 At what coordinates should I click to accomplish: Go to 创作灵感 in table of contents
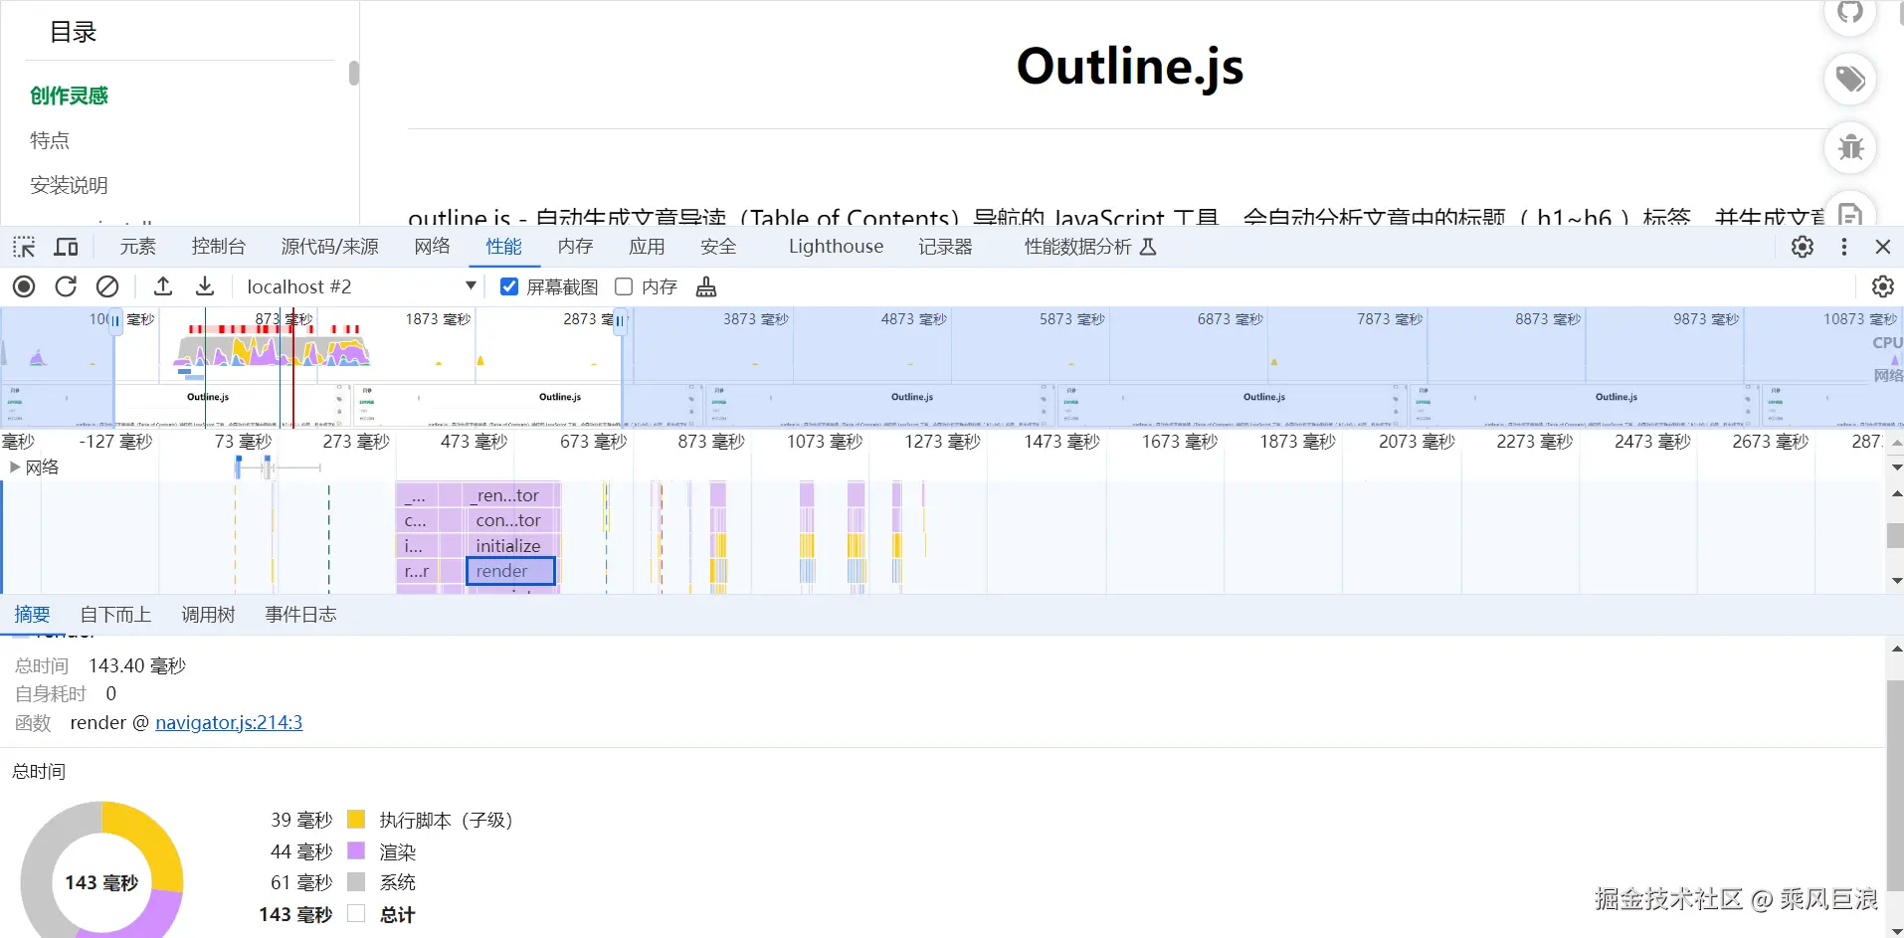coord(69,95)
